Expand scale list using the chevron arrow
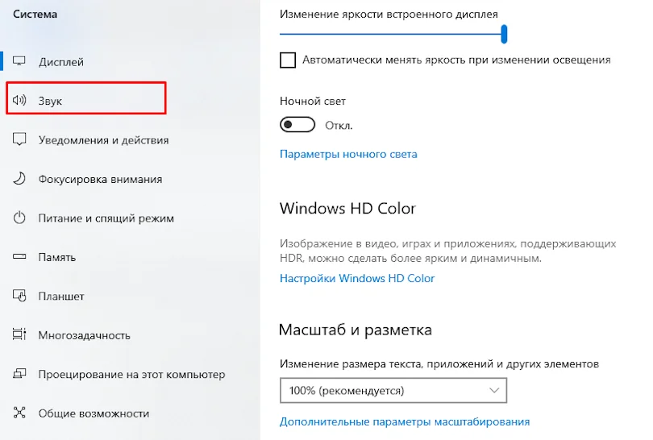 [494, 391]
